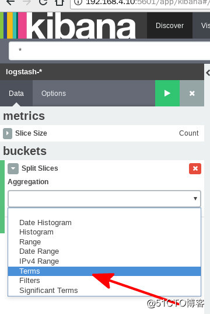Reload the page with the browser refresh icon
Screen dimensions: 210x314
[x=43, y=2]
